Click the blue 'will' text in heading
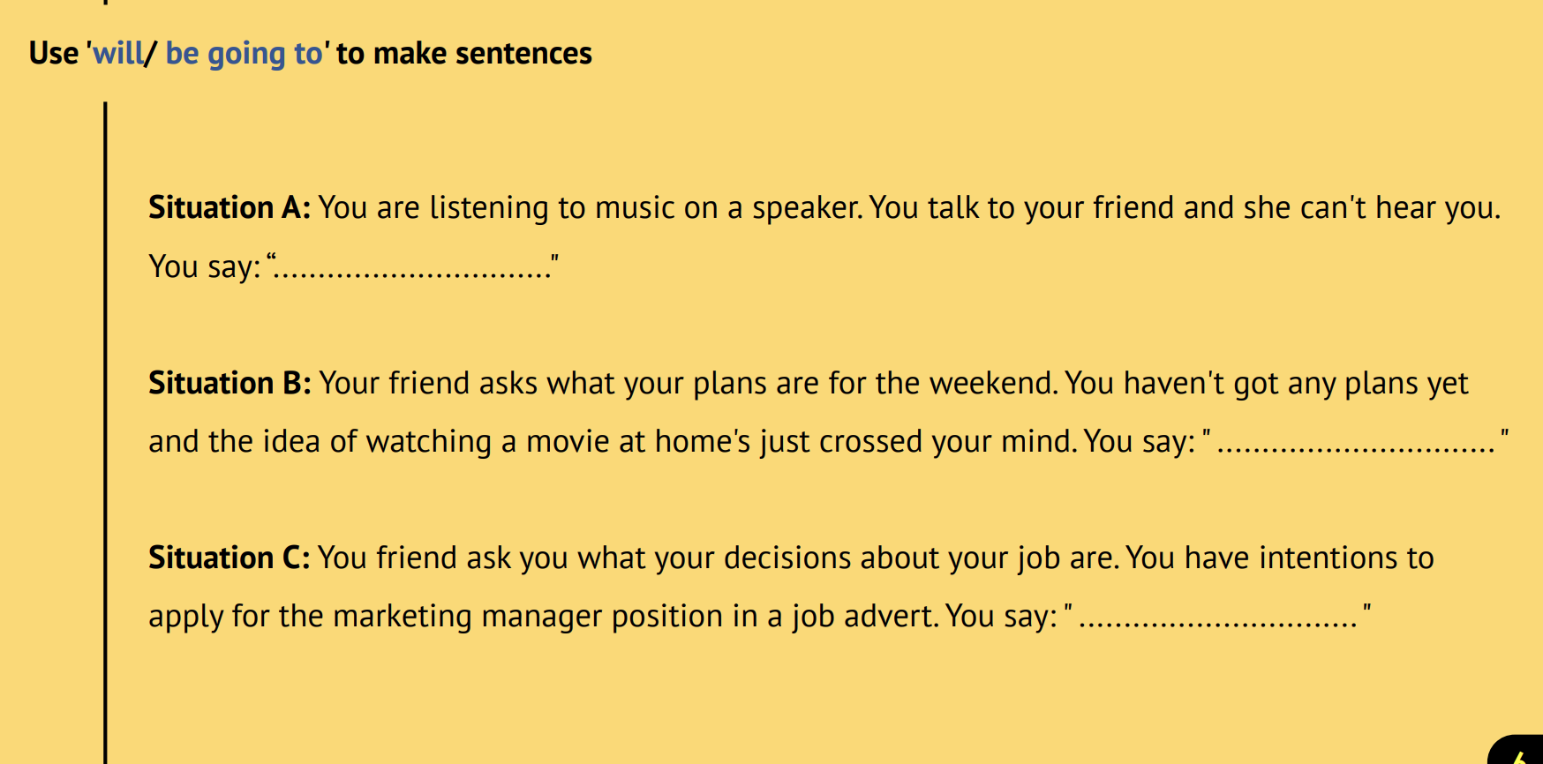The width and height of the screenshot is (1543, 764). coord(118,54)
